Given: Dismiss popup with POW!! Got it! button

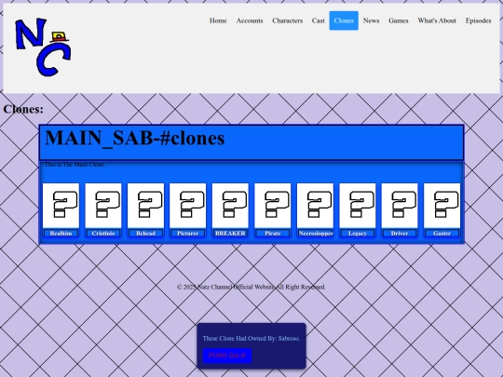Looking at the screenshot, I should point(226,356).
